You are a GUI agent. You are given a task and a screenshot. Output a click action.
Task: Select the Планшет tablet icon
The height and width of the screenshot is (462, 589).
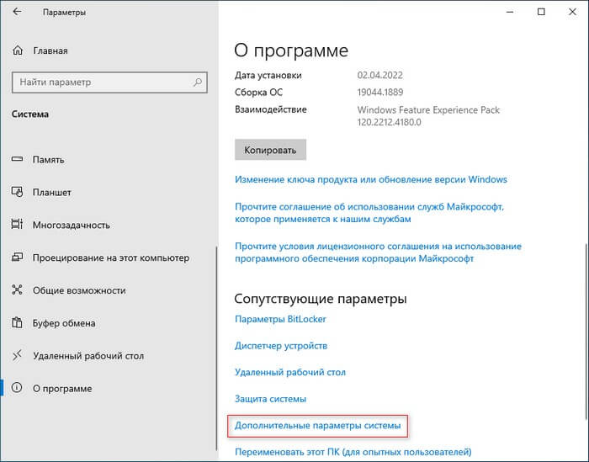pos(17,192)
